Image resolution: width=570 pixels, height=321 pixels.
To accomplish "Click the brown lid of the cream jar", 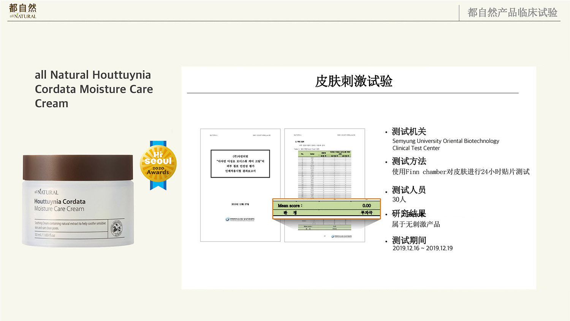I will pyautogui.click(x=78, y=167).
